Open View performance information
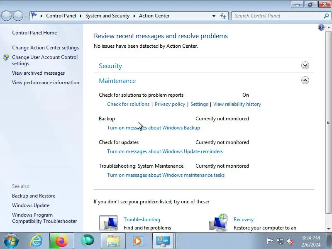This screenshot has width=332, height=249. point(46,83)
